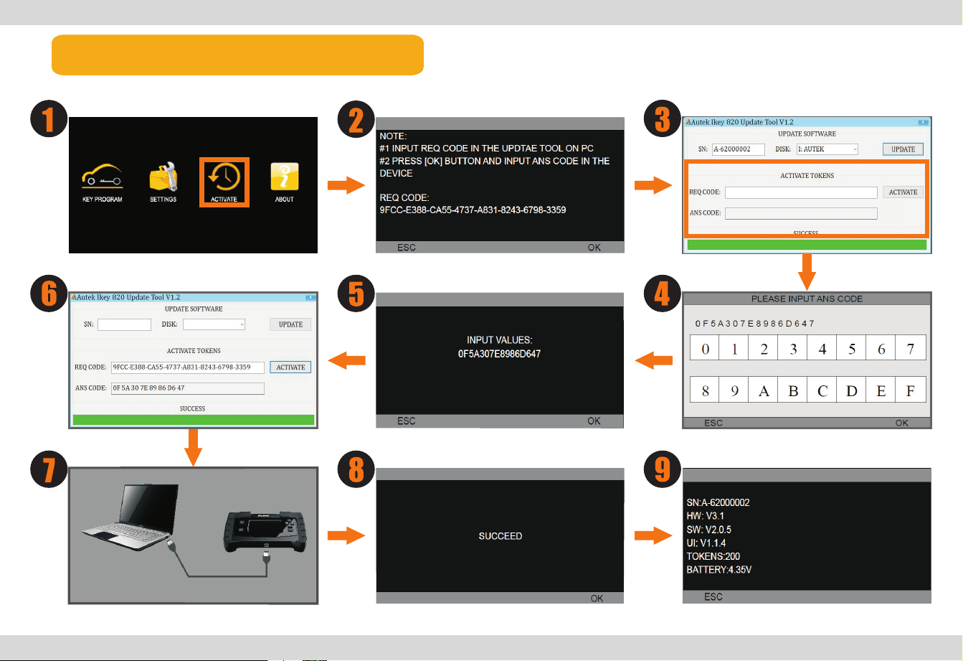Select ESC on the INPUT VALUES screen

[407, 421]
